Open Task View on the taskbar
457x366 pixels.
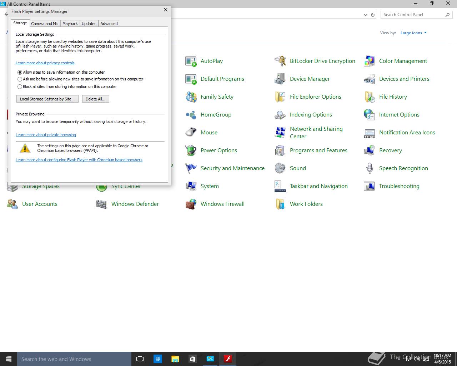coord(140,359)
